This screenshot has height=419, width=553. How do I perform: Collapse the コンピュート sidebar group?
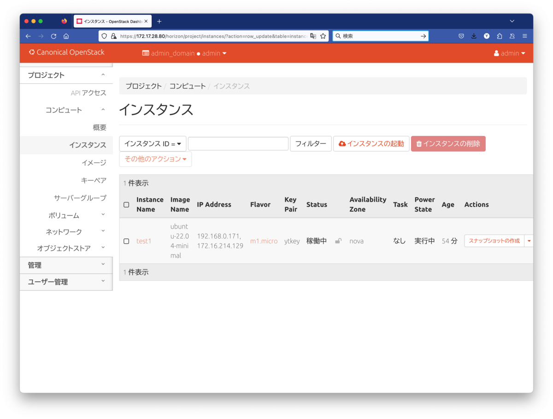[x=66, y=110]
